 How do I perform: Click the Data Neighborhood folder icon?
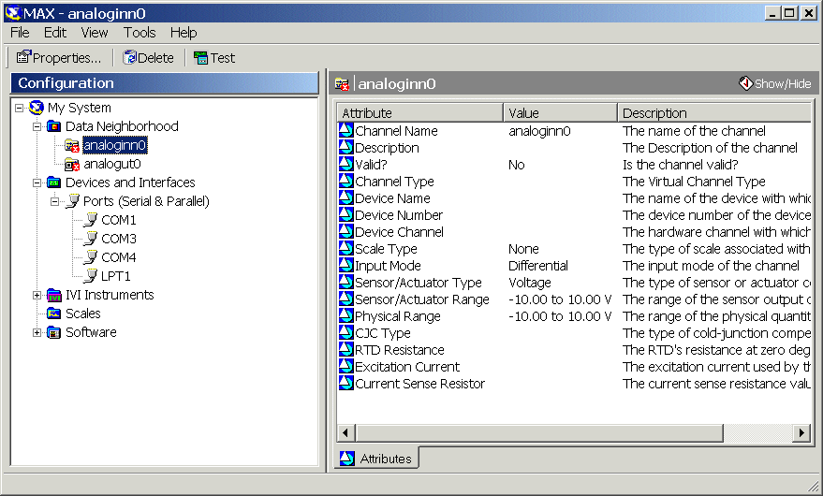pos(54,127)
